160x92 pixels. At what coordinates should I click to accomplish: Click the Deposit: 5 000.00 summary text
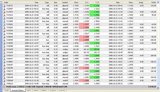44,87
